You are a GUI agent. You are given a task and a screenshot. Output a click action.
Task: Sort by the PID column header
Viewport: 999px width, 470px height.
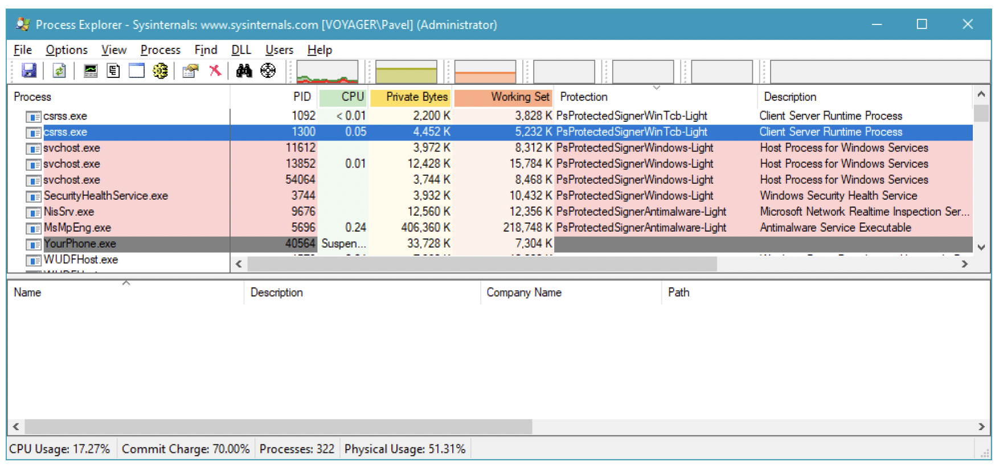(x=274, y=97)
